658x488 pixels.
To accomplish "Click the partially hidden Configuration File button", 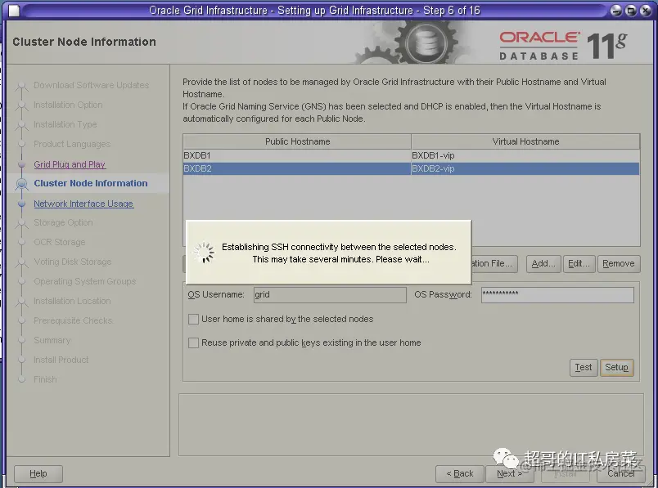I will pos(494,264).
